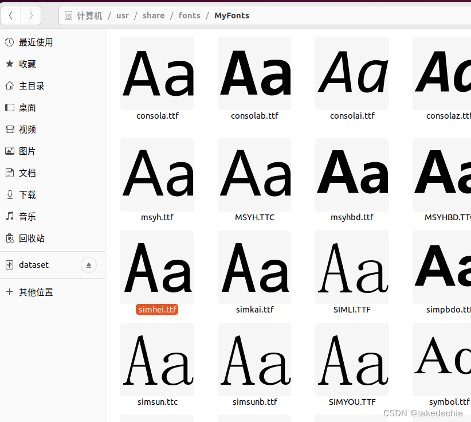The height and width of the screenshot is (422, 471).
Task: Click the picture icon beside 图片
Action: (x=10, y=151)
